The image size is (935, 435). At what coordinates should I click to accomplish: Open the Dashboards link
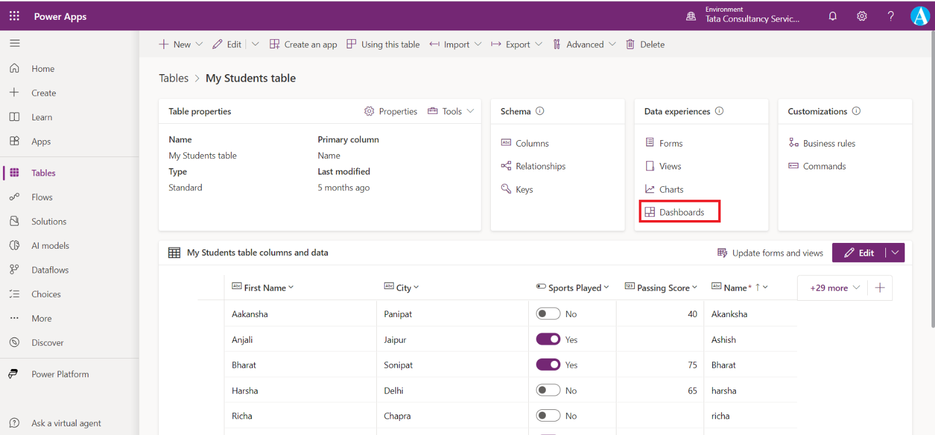point(681,213)
